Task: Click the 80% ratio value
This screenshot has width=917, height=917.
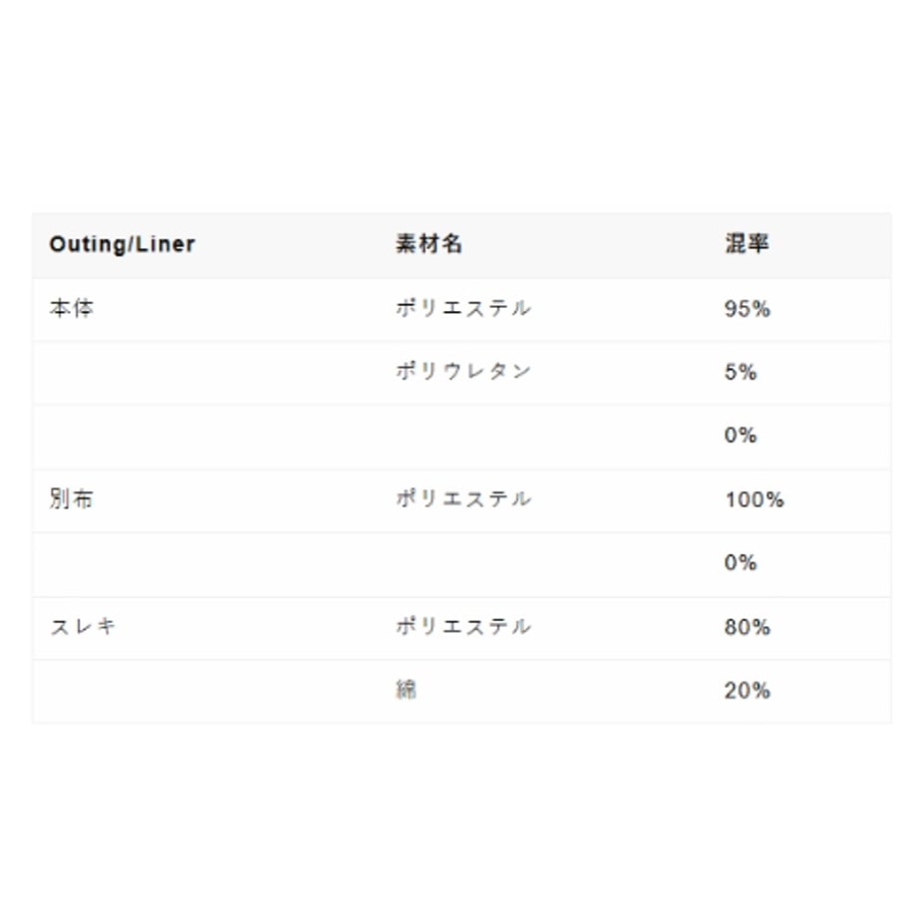Action: pos(747,627)
